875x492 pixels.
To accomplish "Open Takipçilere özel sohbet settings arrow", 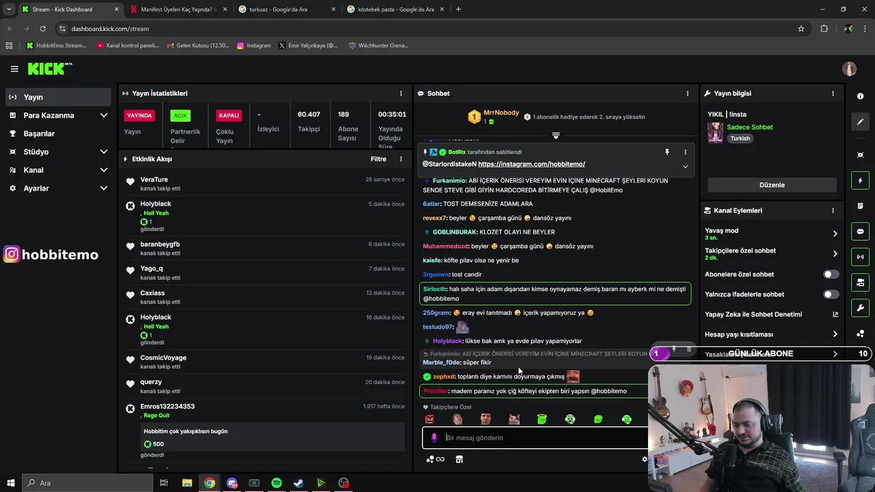I will (x=835, y=254).
